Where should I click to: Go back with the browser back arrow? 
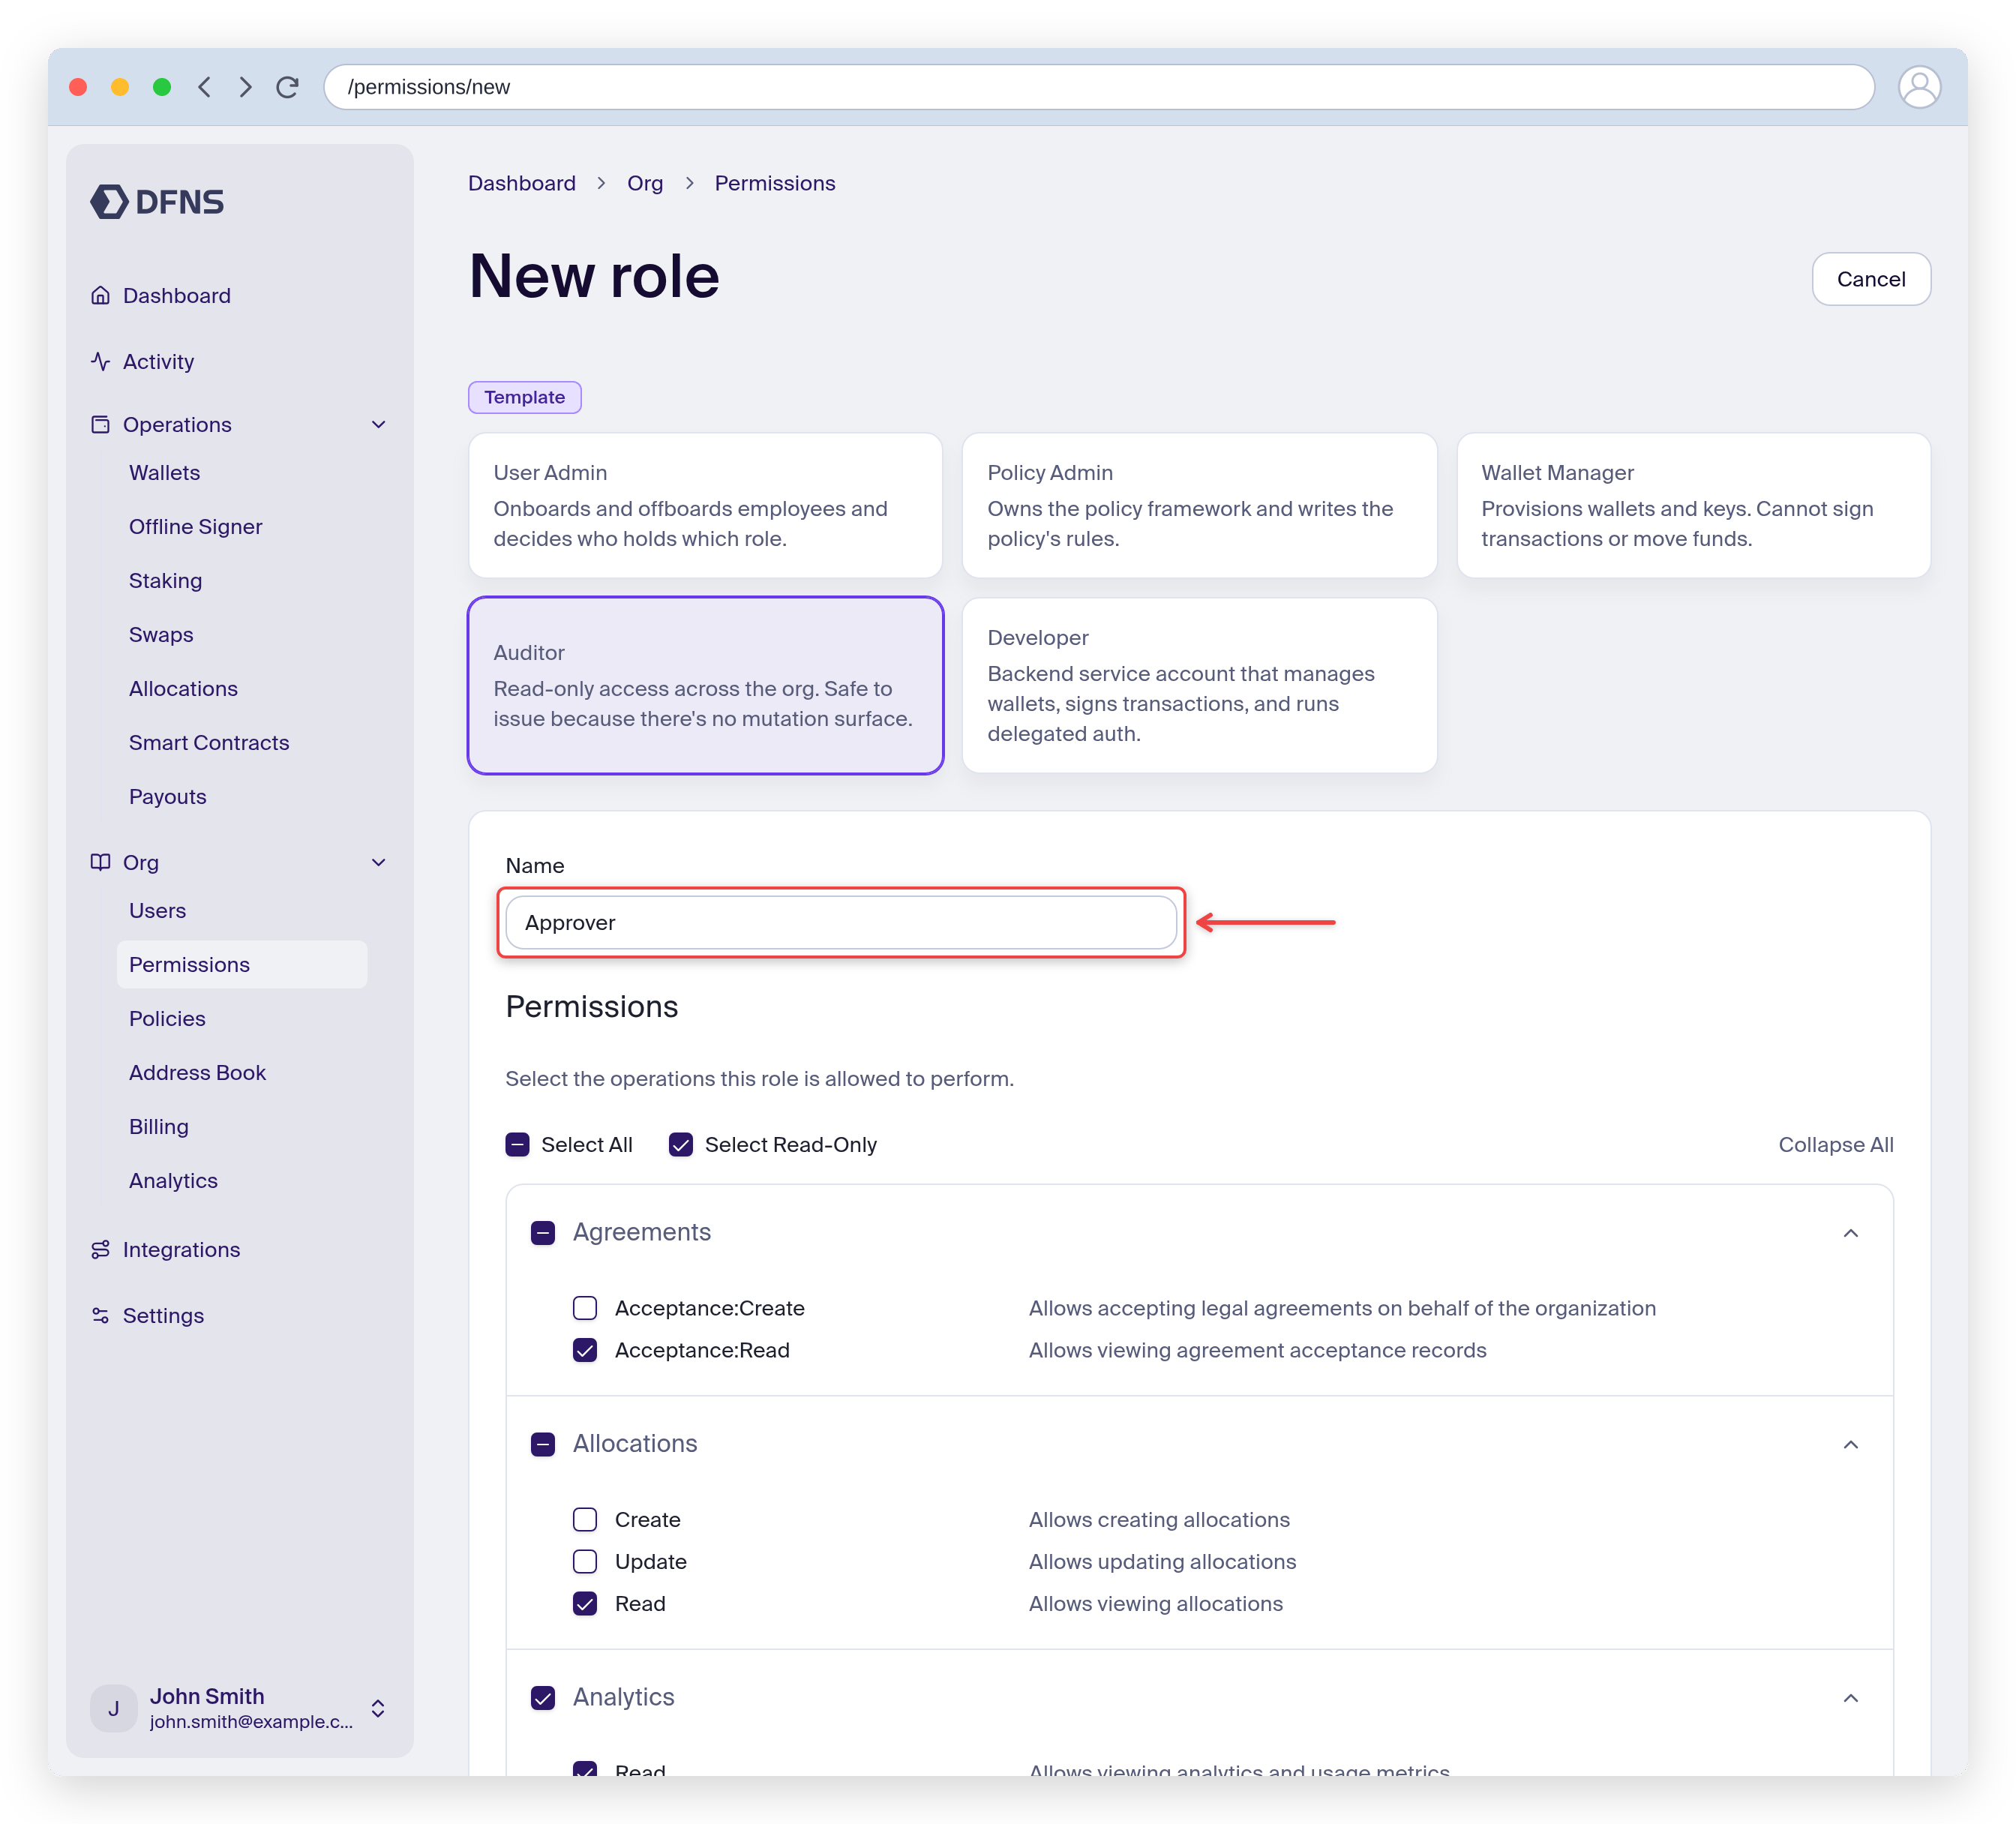pos(204,87)
